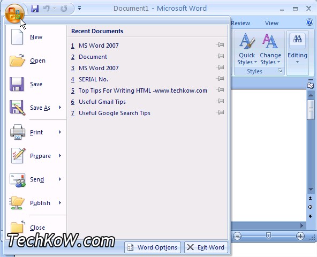Click the Redo icon in Quick Access Toolbar
Image resolution: width=317 pixels, height=257 pixels.
64,9
